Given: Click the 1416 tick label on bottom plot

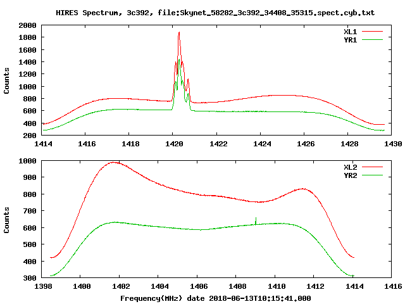Looking at the screenshot, I should (x=393, y=286).
